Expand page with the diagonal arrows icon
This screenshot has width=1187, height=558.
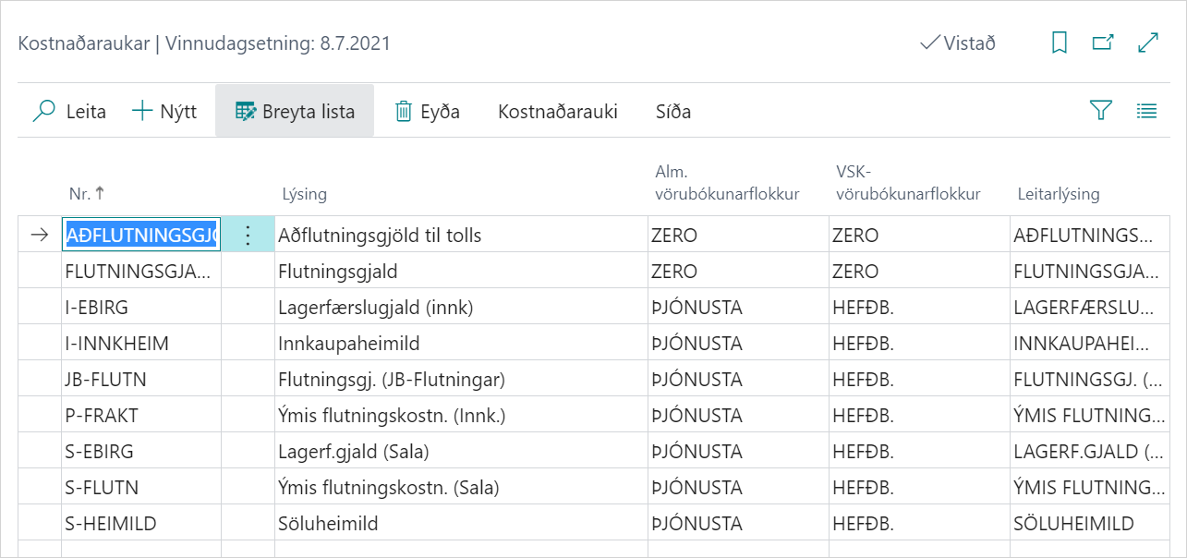pos(1148,43)
